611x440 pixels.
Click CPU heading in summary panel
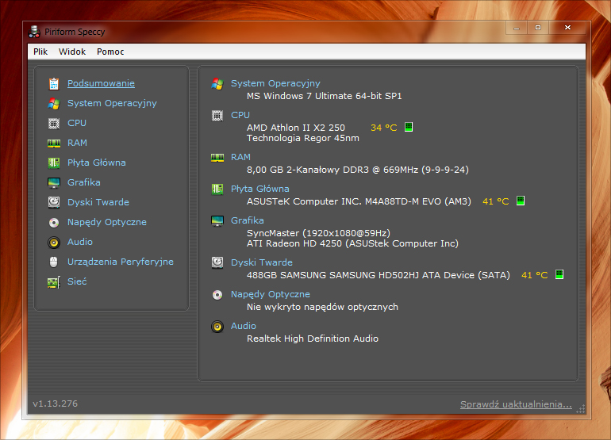tap(240, 115)
